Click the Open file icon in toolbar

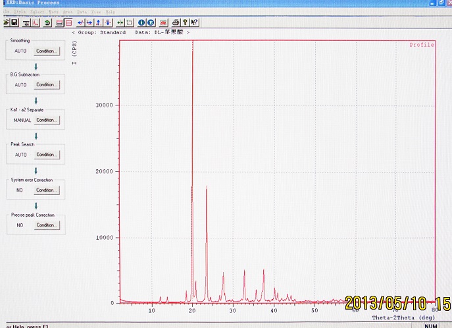click(x=6, y=22)
